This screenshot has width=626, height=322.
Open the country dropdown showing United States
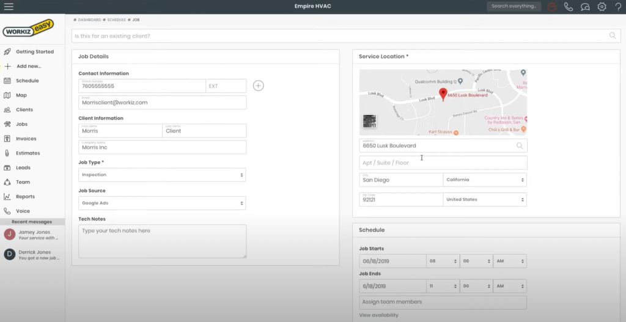[485, 200]
